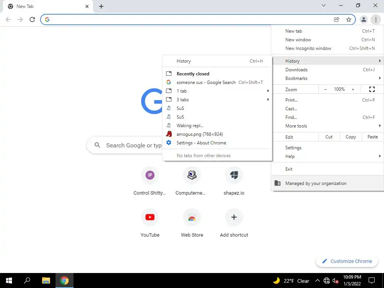This screenshot has height=288, width=384.
Task: Open File Explorer from taskbar
Action: click(46, 280)
